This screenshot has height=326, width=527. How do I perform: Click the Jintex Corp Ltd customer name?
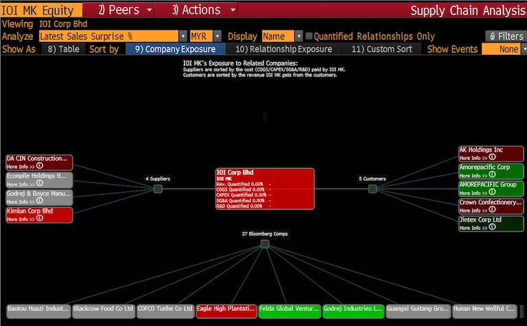pyautogui.click(x=480, y=220)
